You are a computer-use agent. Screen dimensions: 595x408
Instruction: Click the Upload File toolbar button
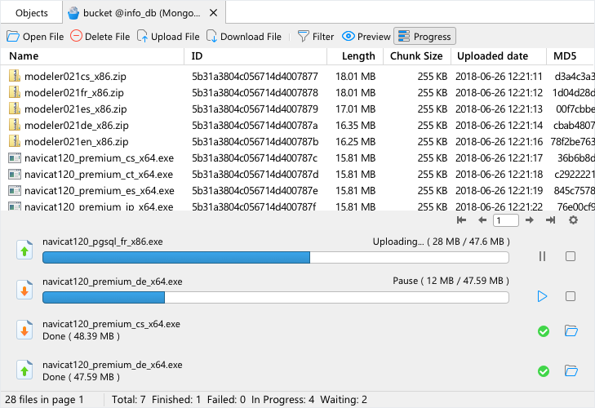[168, 37]
